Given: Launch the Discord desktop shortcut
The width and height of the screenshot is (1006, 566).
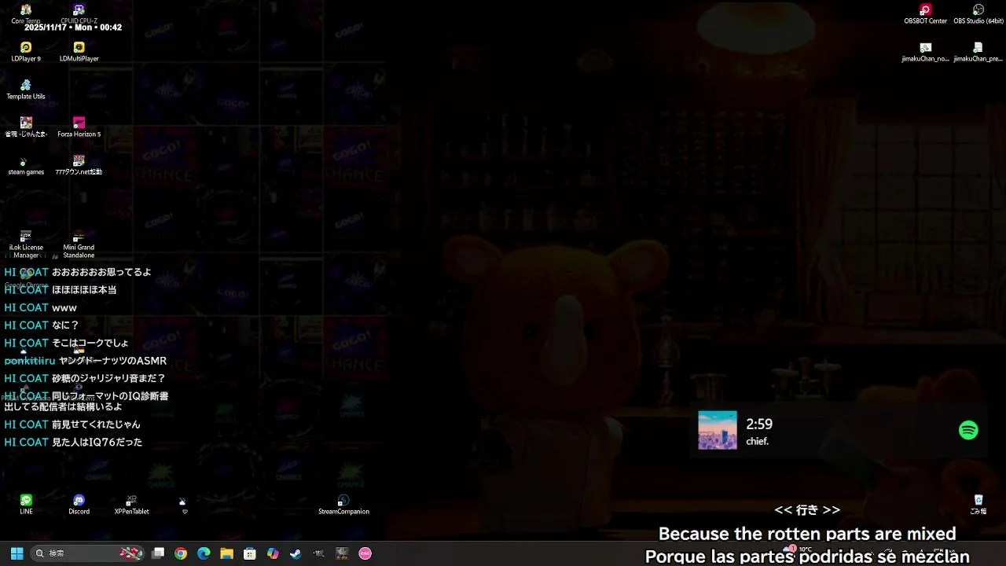Looking at the screenshot, I should click(x=79, y=505).
